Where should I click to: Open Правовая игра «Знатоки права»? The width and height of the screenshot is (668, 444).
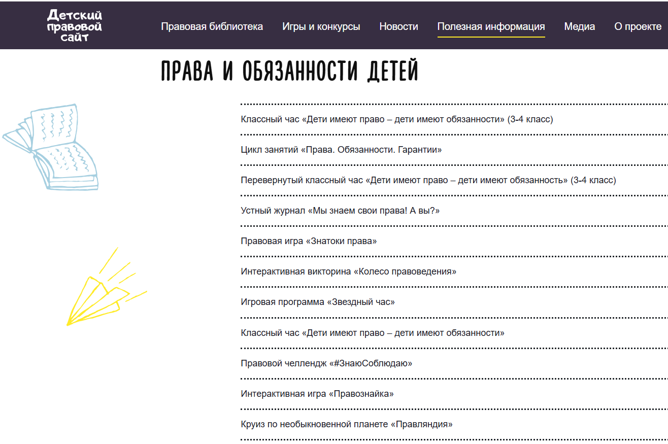click(309, 241)
